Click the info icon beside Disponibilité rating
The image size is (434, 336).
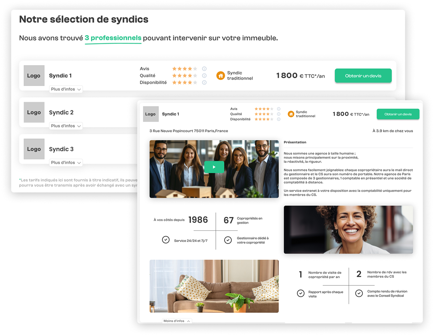point(204,82)
